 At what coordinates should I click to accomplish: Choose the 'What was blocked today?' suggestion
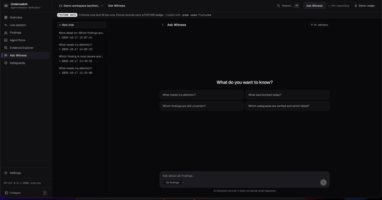coord(287,95)
